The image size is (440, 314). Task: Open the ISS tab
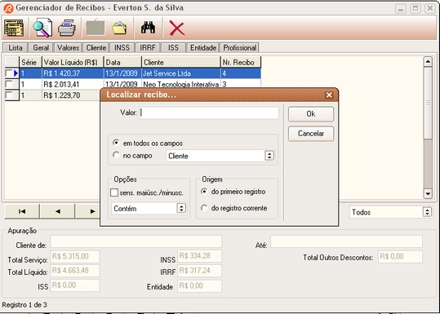pos(173,47)
